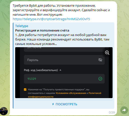Click the Пароль input field
Screen dimensions: 129x116
point(64,60)
